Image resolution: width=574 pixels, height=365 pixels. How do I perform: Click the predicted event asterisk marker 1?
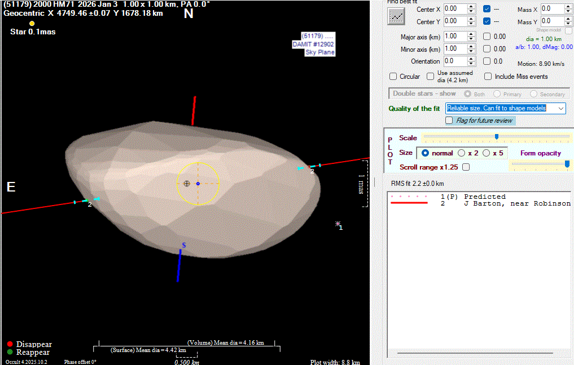(338, 224)
